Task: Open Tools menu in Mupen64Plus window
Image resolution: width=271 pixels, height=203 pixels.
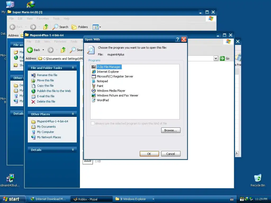Action: [74, 41]
